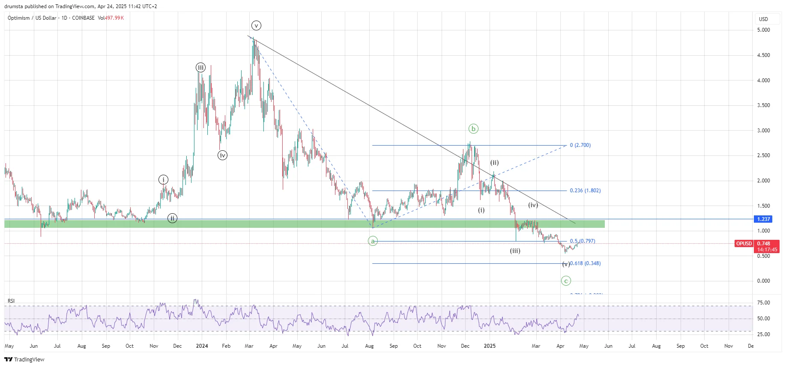Click the circled wave v label at the peak
The width and height of the screenshot is (786, 367).
[x=256, y=26]
